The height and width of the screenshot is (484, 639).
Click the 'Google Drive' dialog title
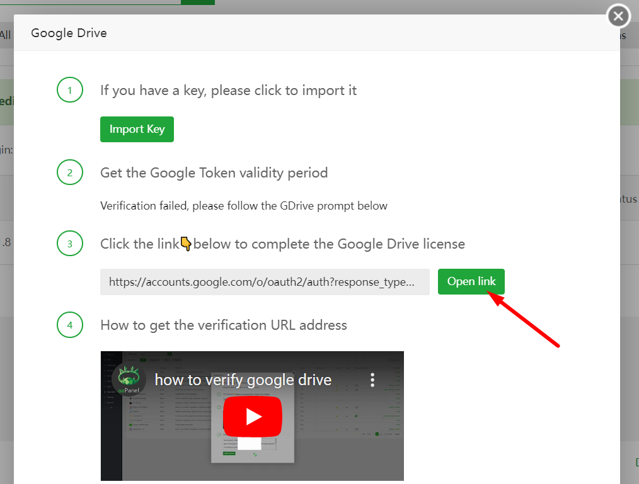point(69,33)
